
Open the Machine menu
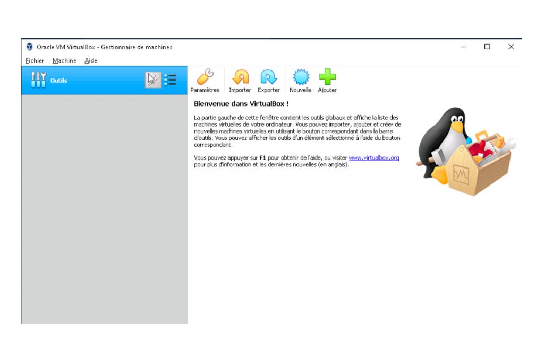(x=64, y=60)
